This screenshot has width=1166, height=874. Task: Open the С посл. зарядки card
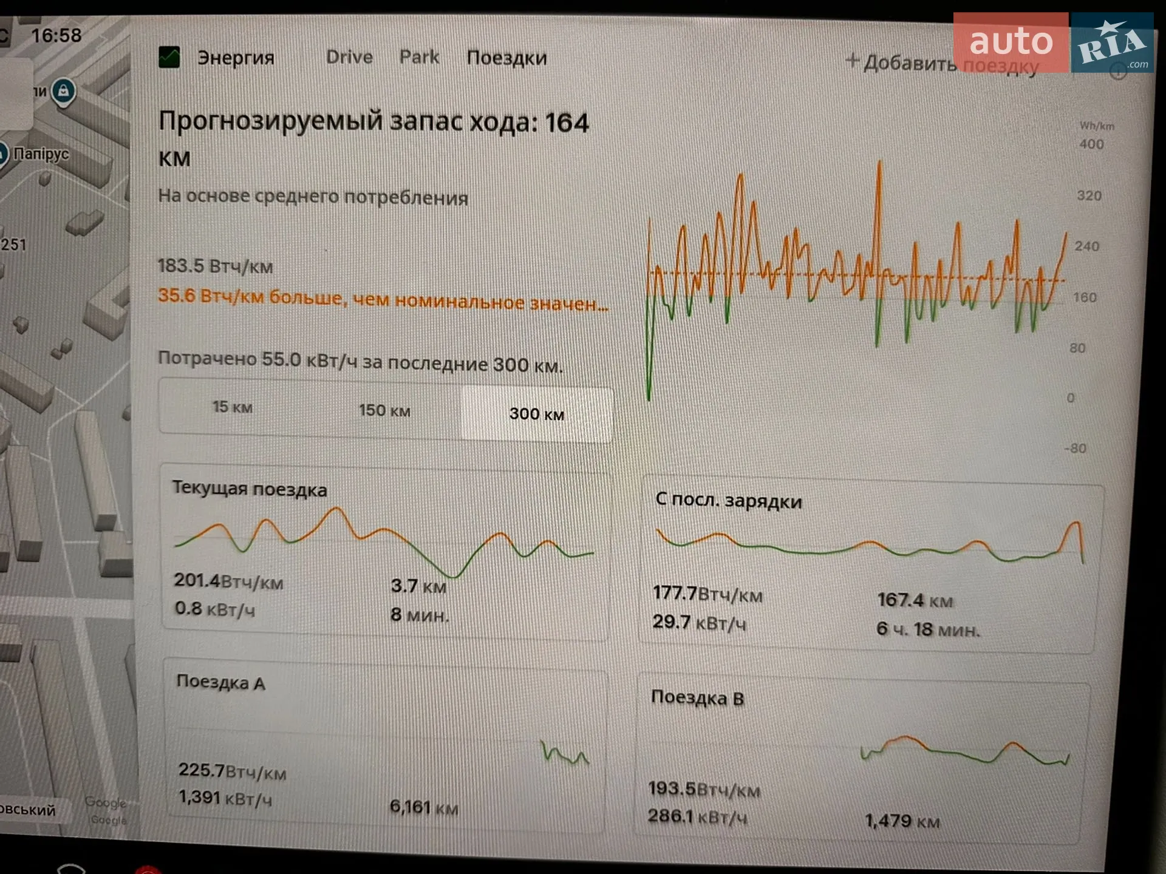(870, 564)
